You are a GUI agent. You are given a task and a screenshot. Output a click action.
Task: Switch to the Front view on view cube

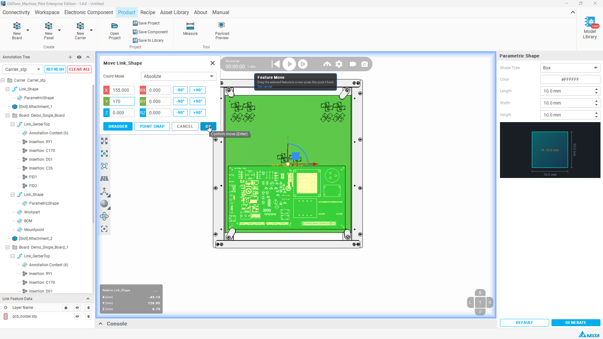pyautogui.click(x=480, y=312)
